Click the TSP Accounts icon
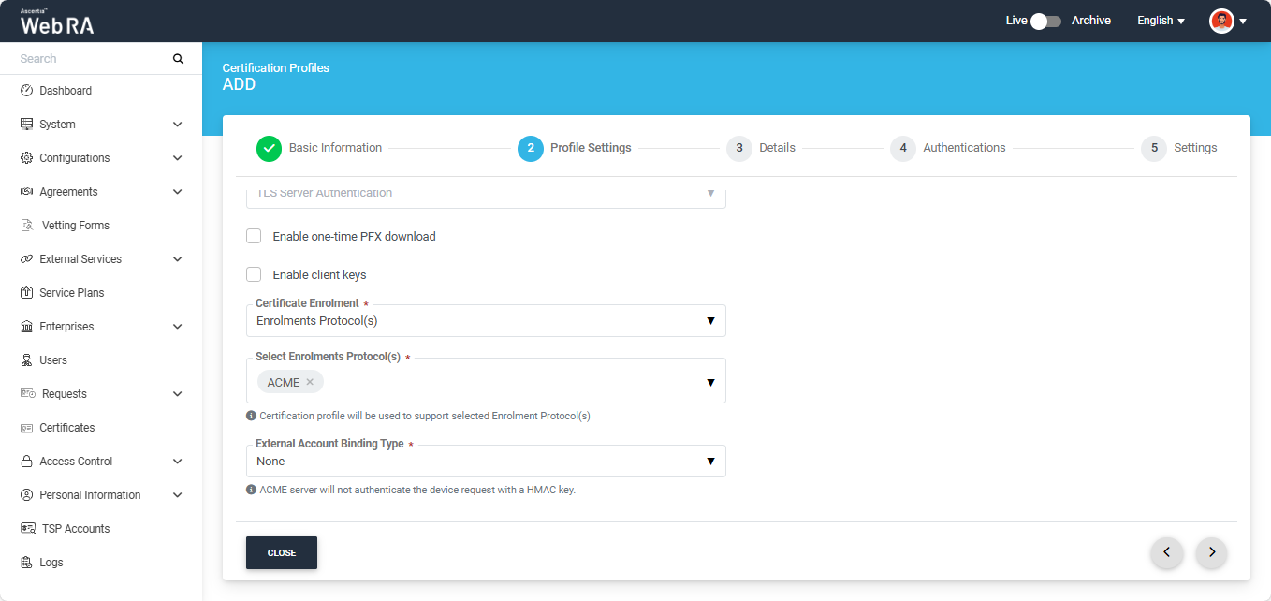Screen dimensions: 1271x601 coord(27,529)
